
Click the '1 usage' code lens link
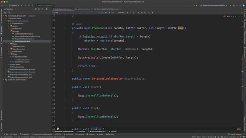tap(77, 24)
